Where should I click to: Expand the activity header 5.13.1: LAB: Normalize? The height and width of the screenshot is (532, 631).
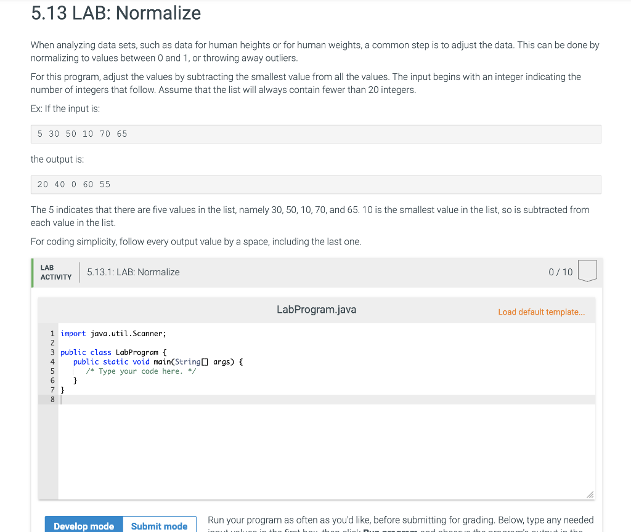coord(134,272)
